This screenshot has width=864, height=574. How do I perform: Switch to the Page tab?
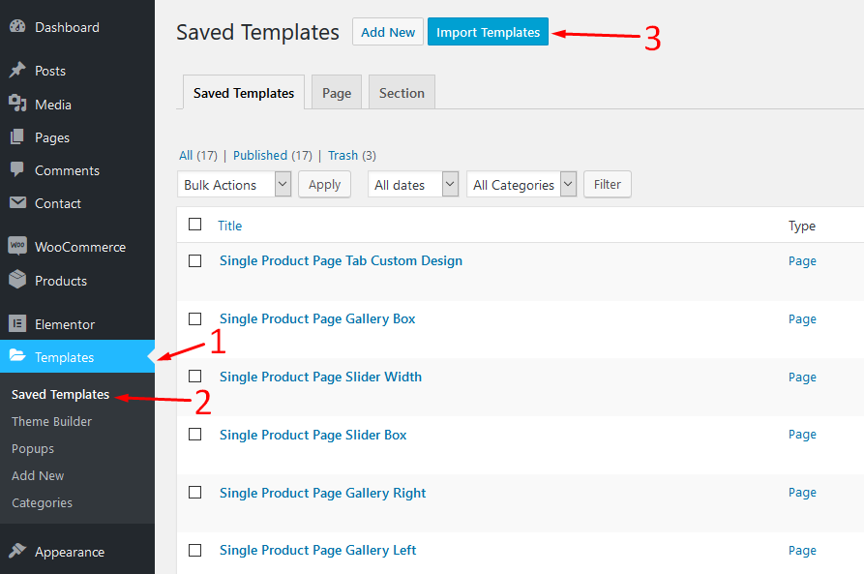[337, 93]
